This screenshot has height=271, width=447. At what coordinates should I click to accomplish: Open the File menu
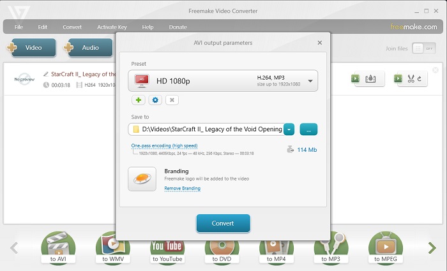(x=19, y=27)
